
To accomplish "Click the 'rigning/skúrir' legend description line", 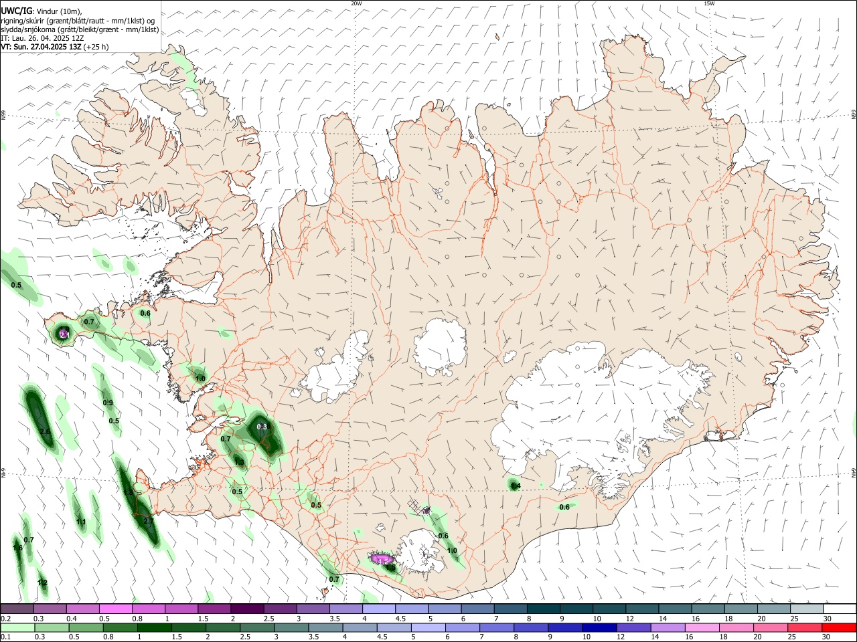I will tap(78, 21).
